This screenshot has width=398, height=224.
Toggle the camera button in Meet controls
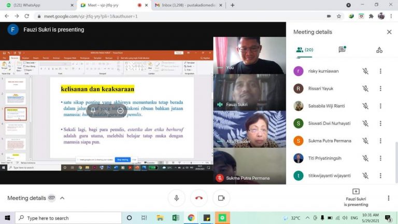[x=221, y=198]
